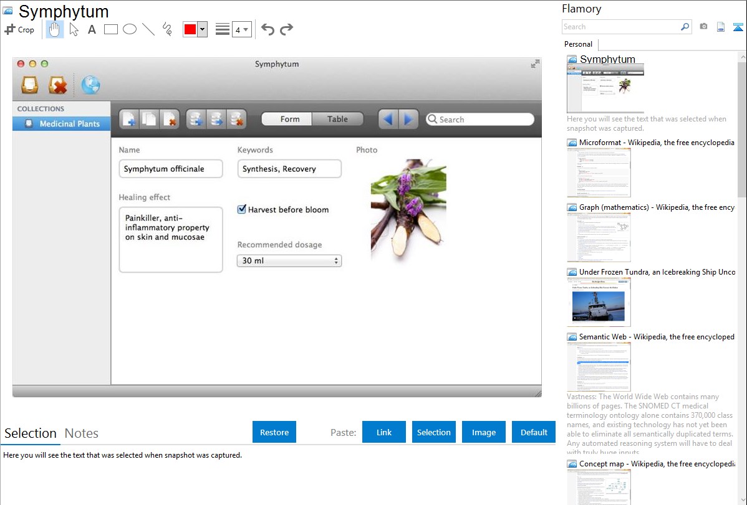Switch to Table view in Symphytum

pyautogui.click(x=337, y=119)
